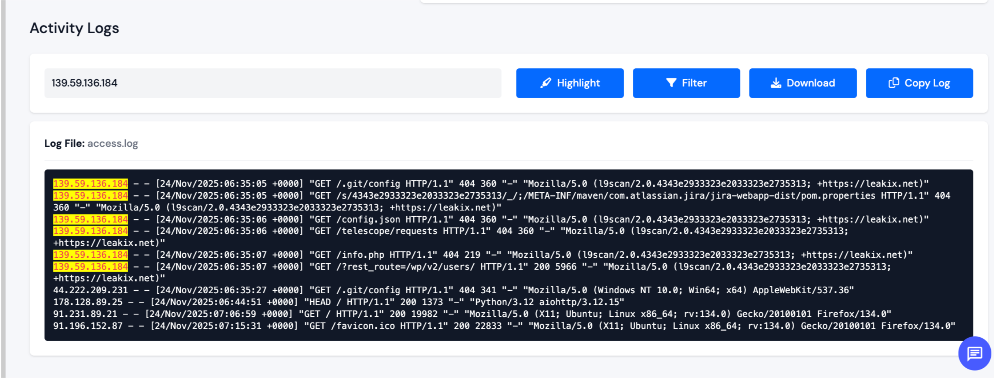The width and height of the screenshot is (994, 378).
Task: Click highlighted IP on /info.php line
Action: pyautogui.click(x=90, y=255)
